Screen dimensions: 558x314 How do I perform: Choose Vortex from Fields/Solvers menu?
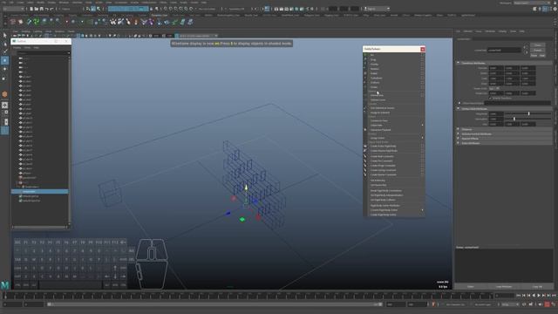(x=374, y=87)
